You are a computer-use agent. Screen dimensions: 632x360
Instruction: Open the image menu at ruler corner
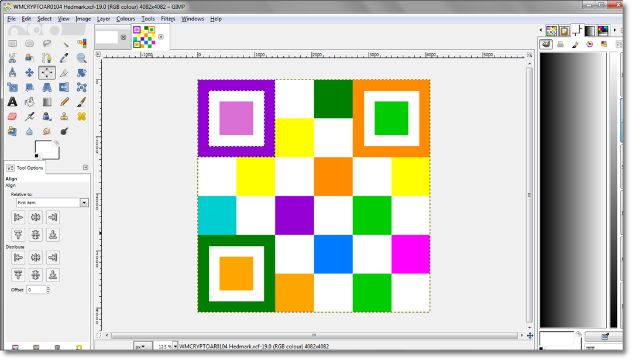[98, 54]
